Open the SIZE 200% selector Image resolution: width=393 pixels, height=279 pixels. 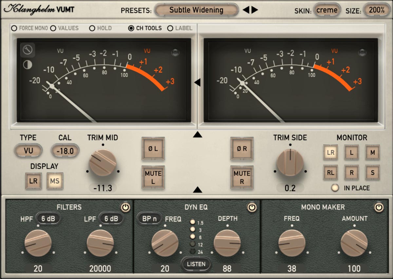point(377,10)
